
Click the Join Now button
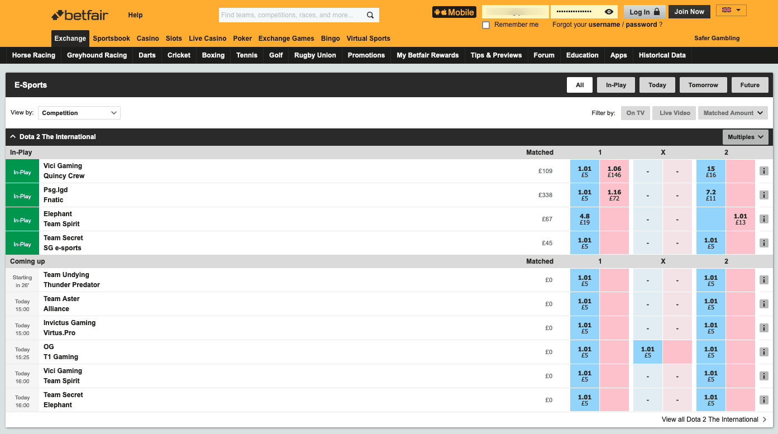(x=689, y=12)
